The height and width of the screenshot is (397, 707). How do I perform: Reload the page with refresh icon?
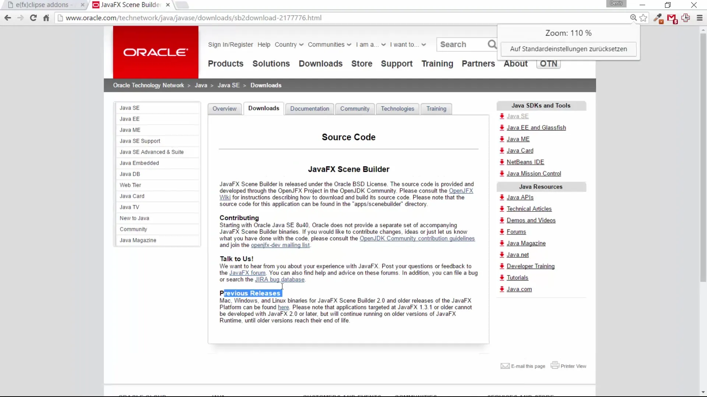tap(33, 18)
